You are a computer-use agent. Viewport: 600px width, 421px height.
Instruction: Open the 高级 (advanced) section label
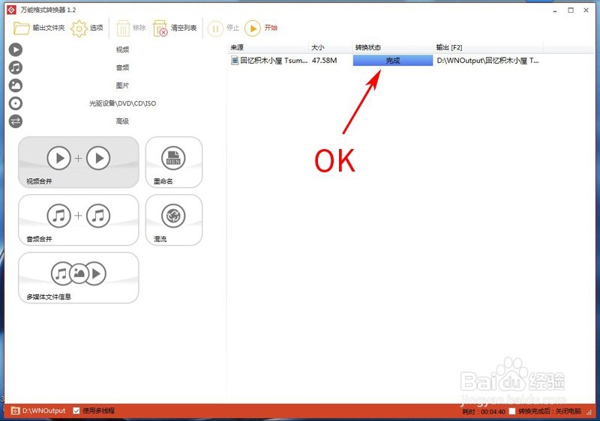click(122, 121)
